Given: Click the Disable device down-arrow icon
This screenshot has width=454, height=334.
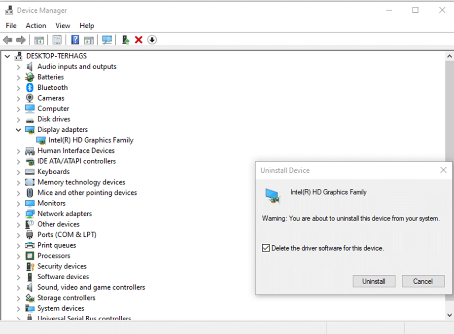Looking at the screenshot, I should click(152, 39).
